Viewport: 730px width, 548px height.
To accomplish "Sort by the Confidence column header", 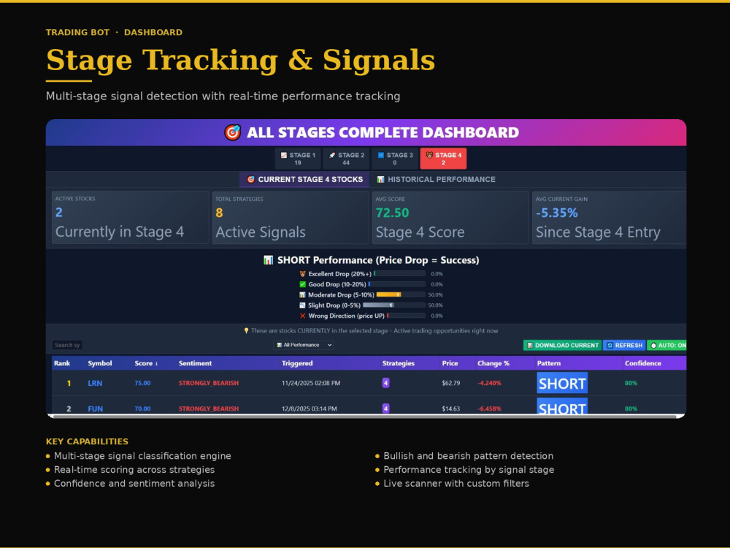I will click(643, 363).
